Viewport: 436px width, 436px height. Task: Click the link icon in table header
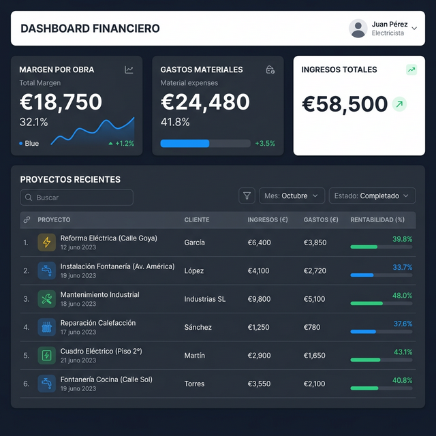click(x=27, y=219)
